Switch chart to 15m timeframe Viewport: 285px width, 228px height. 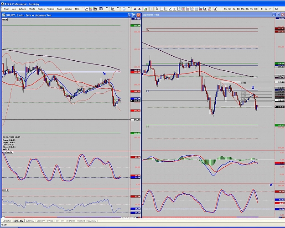pos(243,9)
